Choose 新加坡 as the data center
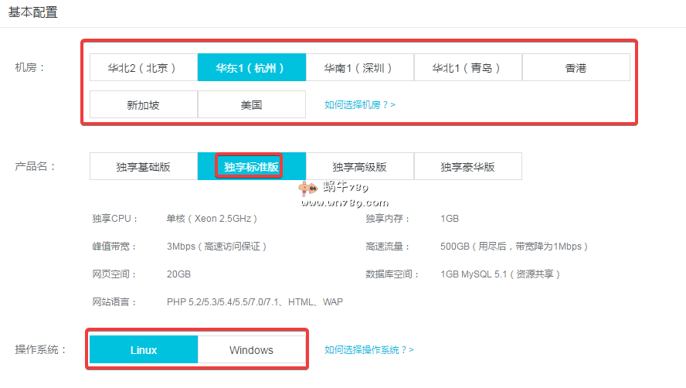Screen dimensions: 686x388 144,104
